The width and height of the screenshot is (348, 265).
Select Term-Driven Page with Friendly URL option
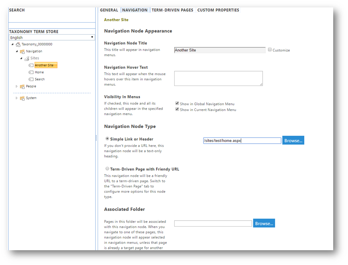[107, 168]
